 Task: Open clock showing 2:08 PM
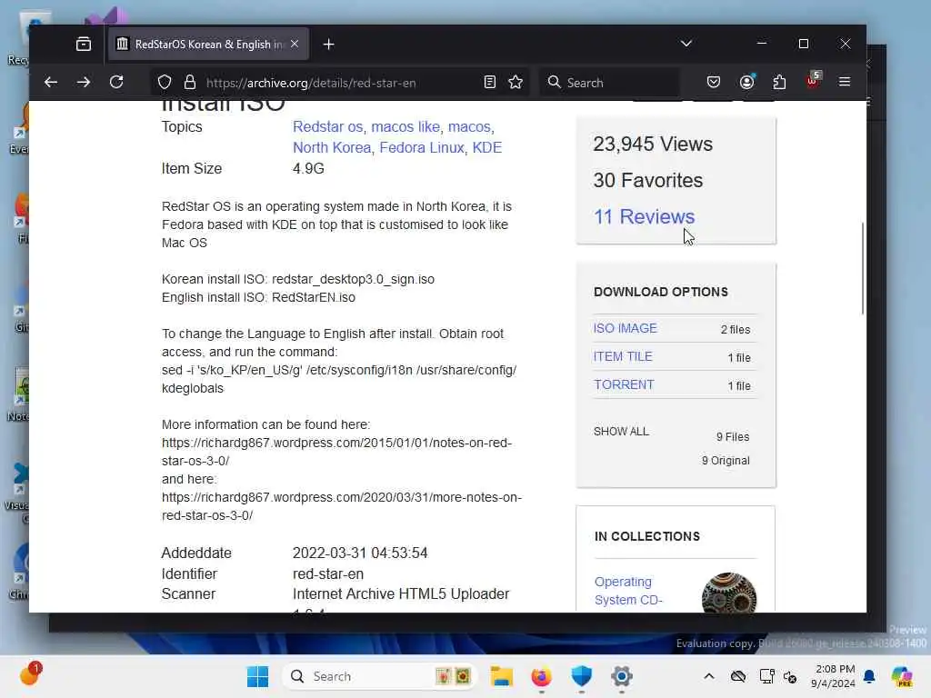pyautogui.click(x=833, y=676)
